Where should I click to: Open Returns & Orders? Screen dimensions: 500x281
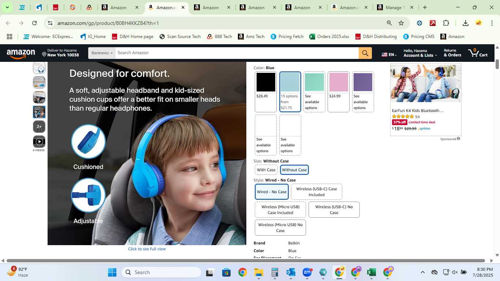[452, 53]
